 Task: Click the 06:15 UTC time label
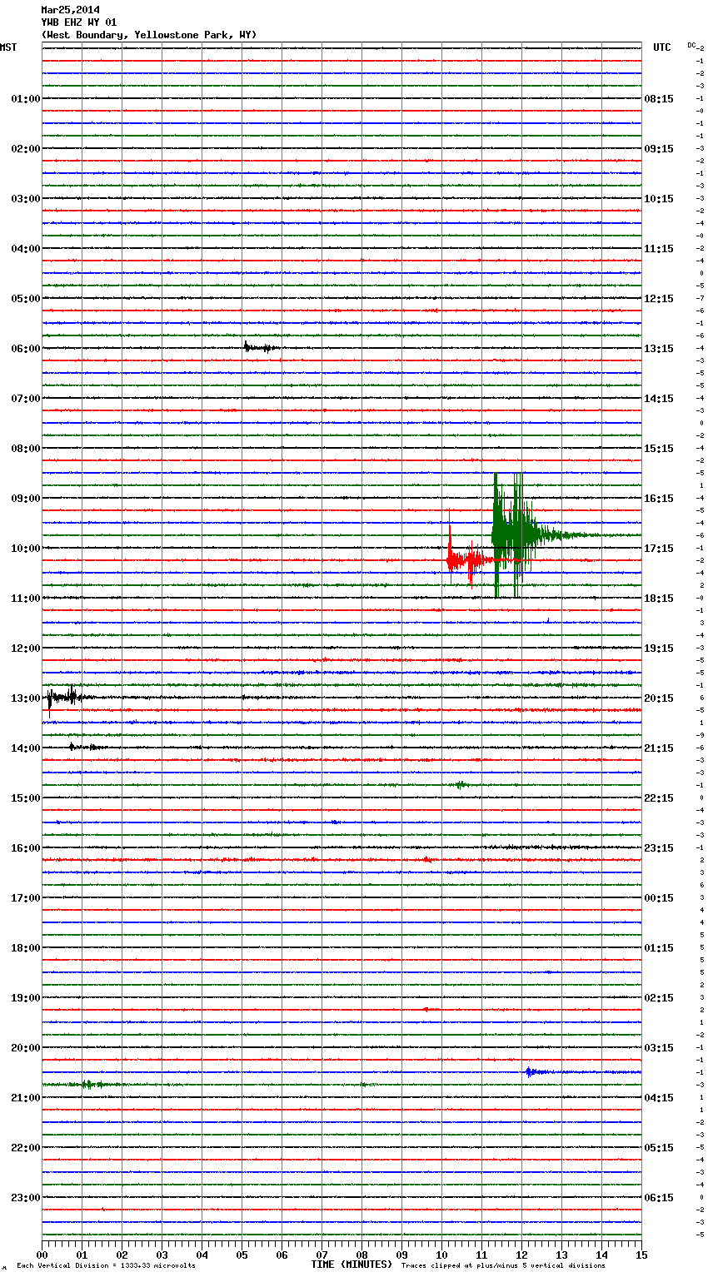[x=659, y=1198]
